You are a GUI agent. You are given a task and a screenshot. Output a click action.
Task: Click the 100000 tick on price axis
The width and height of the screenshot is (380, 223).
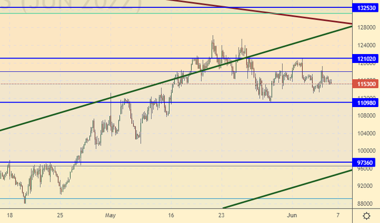(366, 151)
